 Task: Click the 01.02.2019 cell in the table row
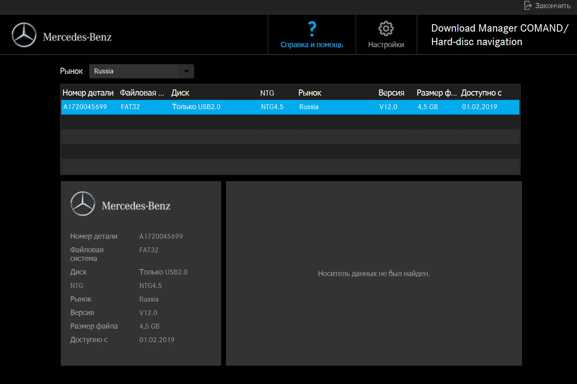coord(479,107)
